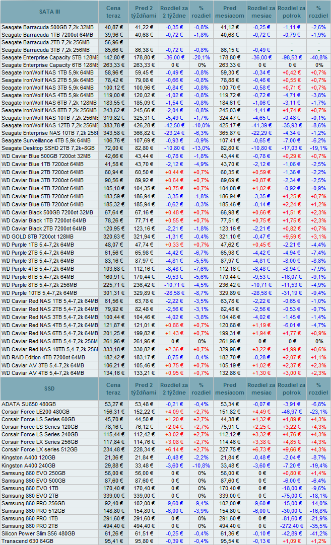Screen dimensions: 331x545
Task: Click the SSD section header
Action: (x=49, y=388)
